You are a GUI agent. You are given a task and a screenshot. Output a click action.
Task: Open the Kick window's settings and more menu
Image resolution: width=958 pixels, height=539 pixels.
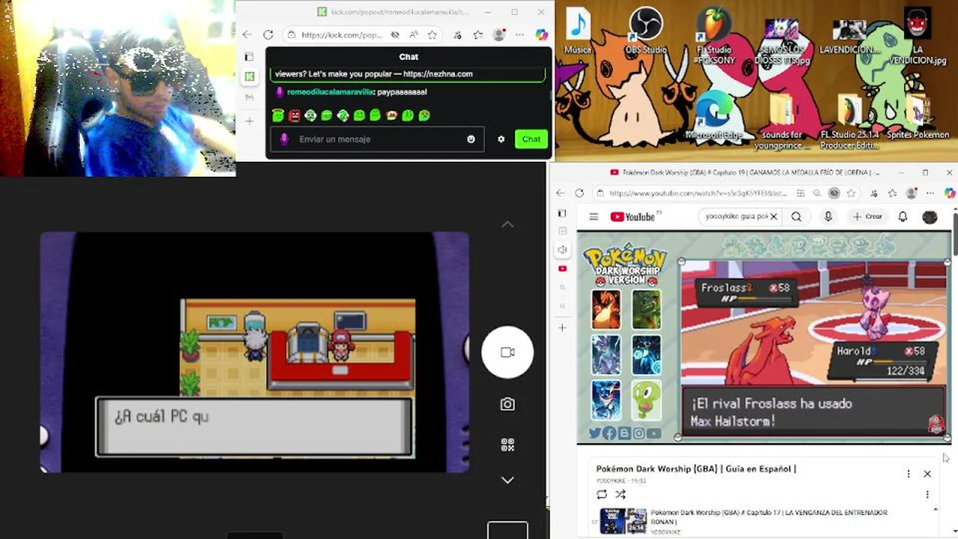click(521, 34)
